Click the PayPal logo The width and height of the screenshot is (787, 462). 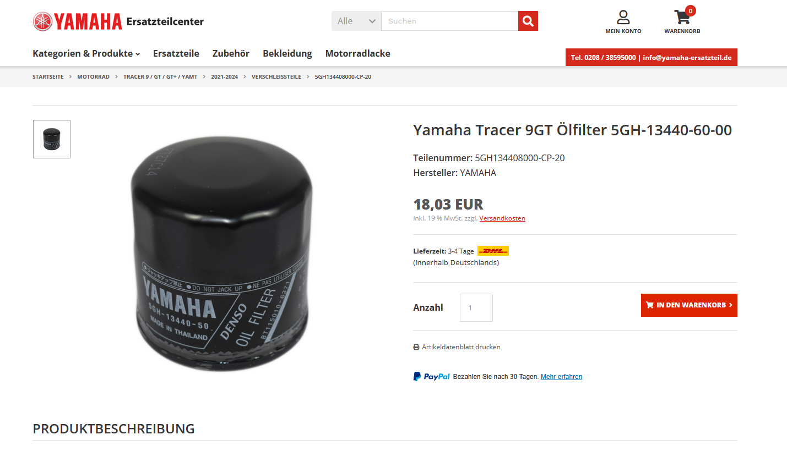click(432, 377)
